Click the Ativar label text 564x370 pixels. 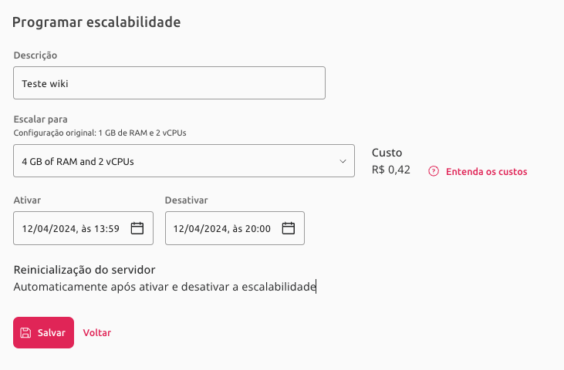coord(27,200)
